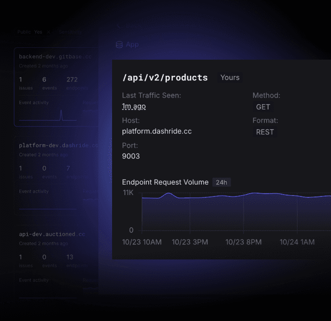
Task: Click the REST format badge
Action: 265,132
